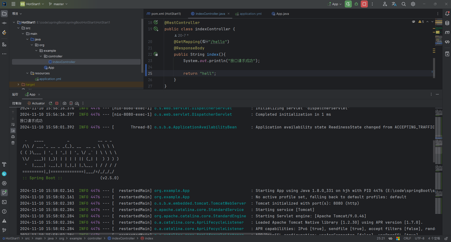Switch to the Actuator tab

[36, 103]
